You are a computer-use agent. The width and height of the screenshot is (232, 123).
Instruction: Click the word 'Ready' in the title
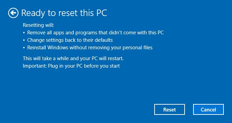click(33, 13)
